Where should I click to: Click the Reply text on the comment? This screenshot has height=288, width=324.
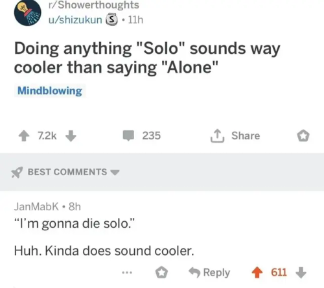pos(216,272)
